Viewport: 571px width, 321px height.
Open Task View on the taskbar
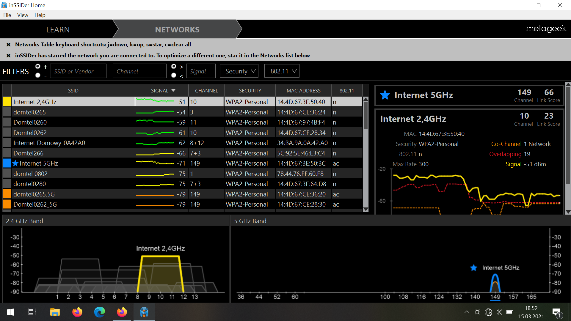[32, 312]
